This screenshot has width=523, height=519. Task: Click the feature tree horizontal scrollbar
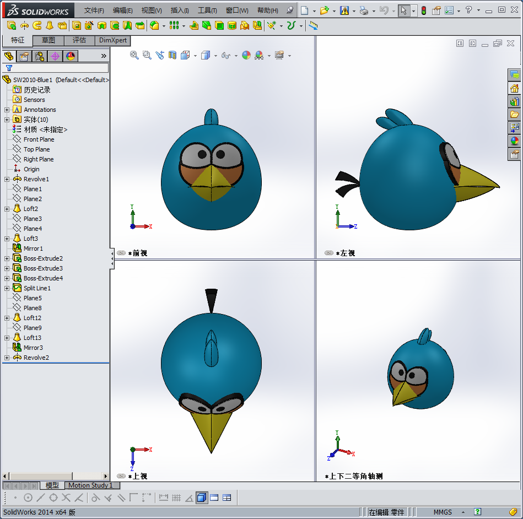[x=41, y=477]
